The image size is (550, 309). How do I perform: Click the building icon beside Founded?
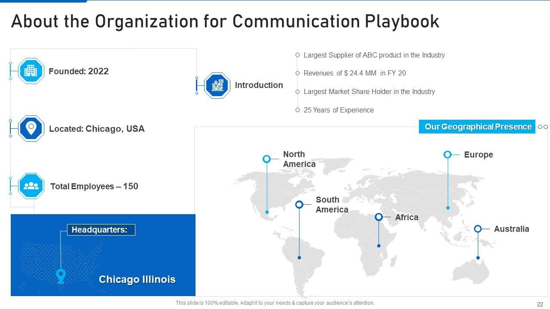[x=31, y=71]
